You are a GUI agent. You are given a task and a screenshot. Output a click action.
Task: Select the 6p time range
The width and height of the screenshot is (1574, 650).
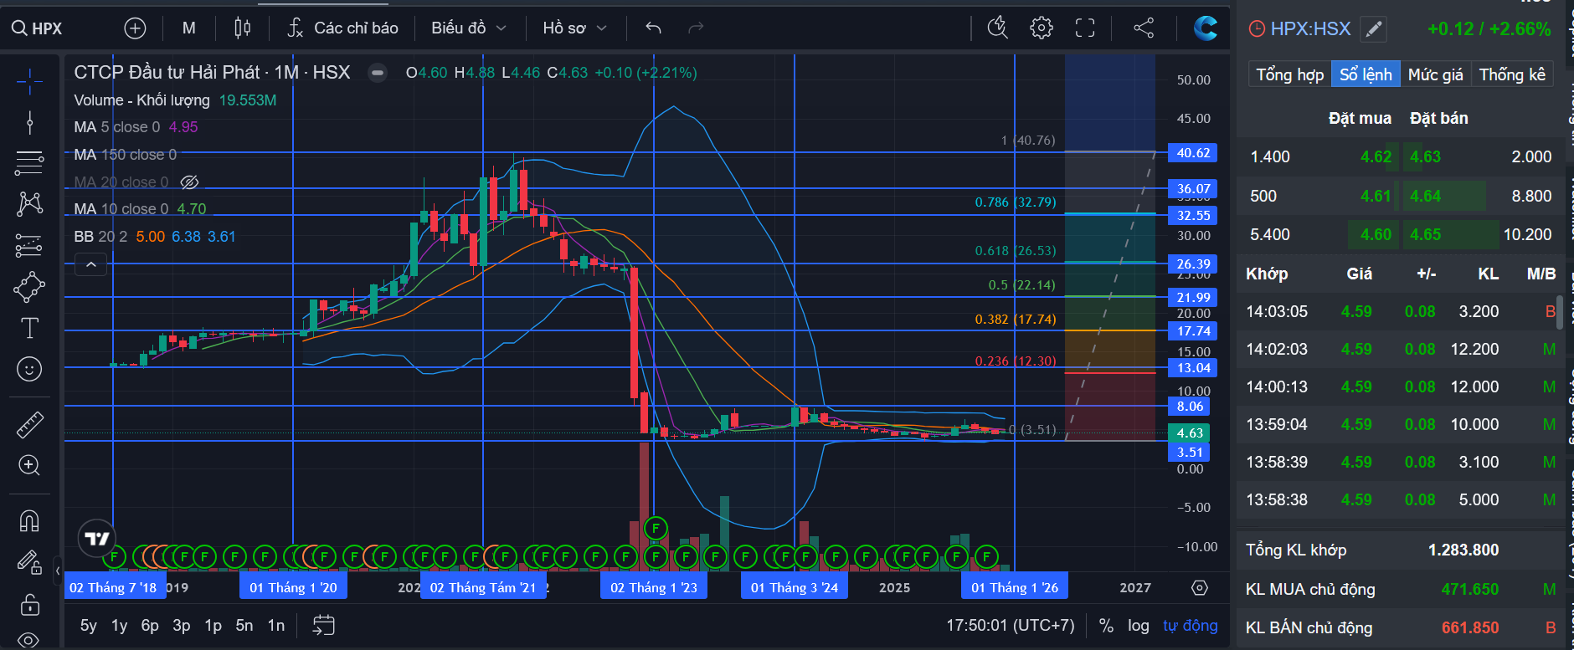tap(150, 626)
